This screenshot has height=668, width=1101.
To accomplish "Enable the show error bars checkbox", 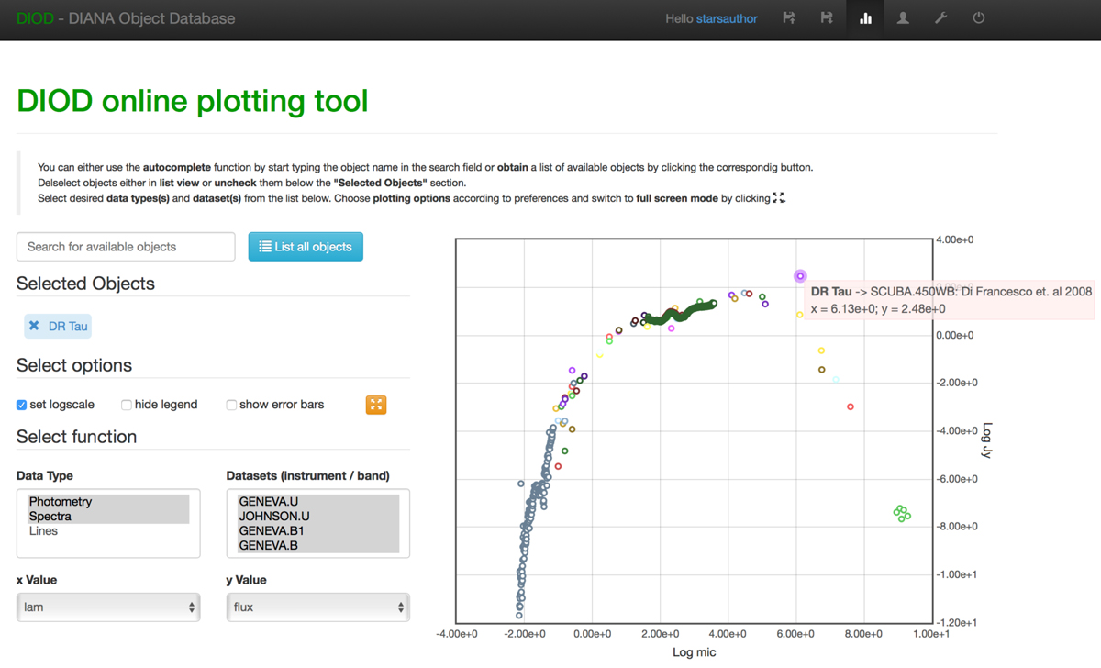I will (231, 405).
